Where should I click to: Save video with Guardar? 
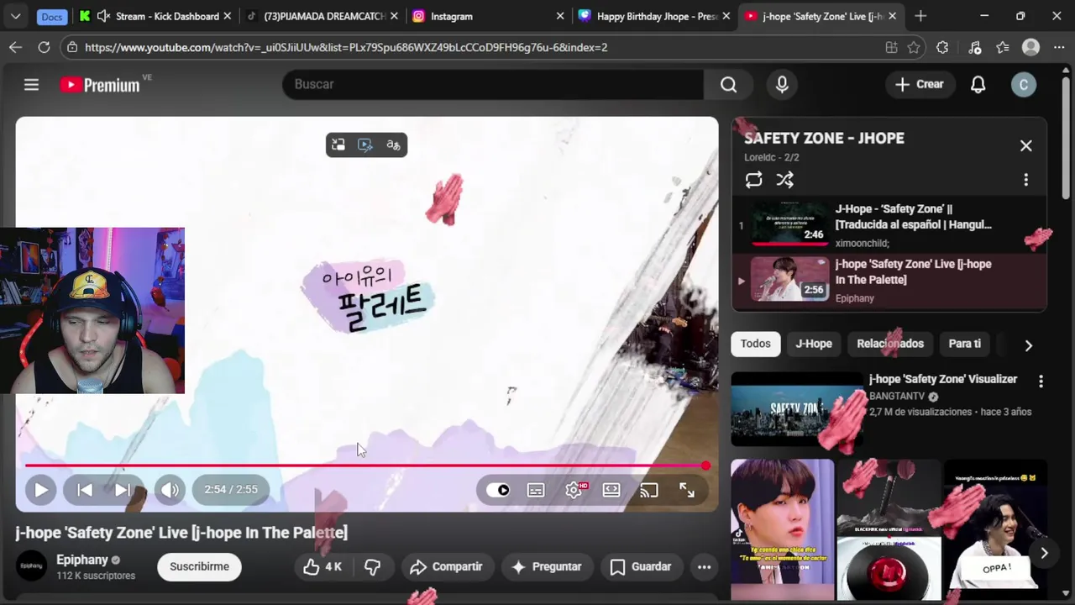[x=641, y=566]
